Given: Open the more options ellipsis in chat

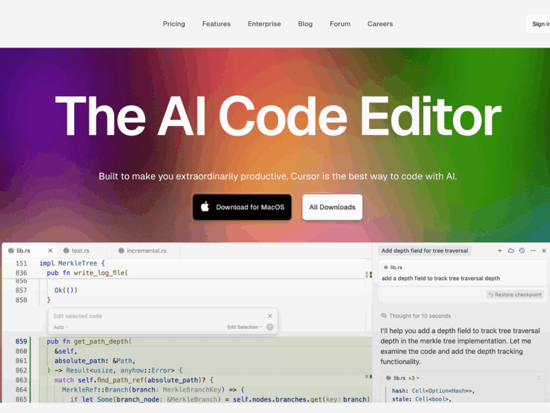Looking at the screenshot, I should click(533, 251).
